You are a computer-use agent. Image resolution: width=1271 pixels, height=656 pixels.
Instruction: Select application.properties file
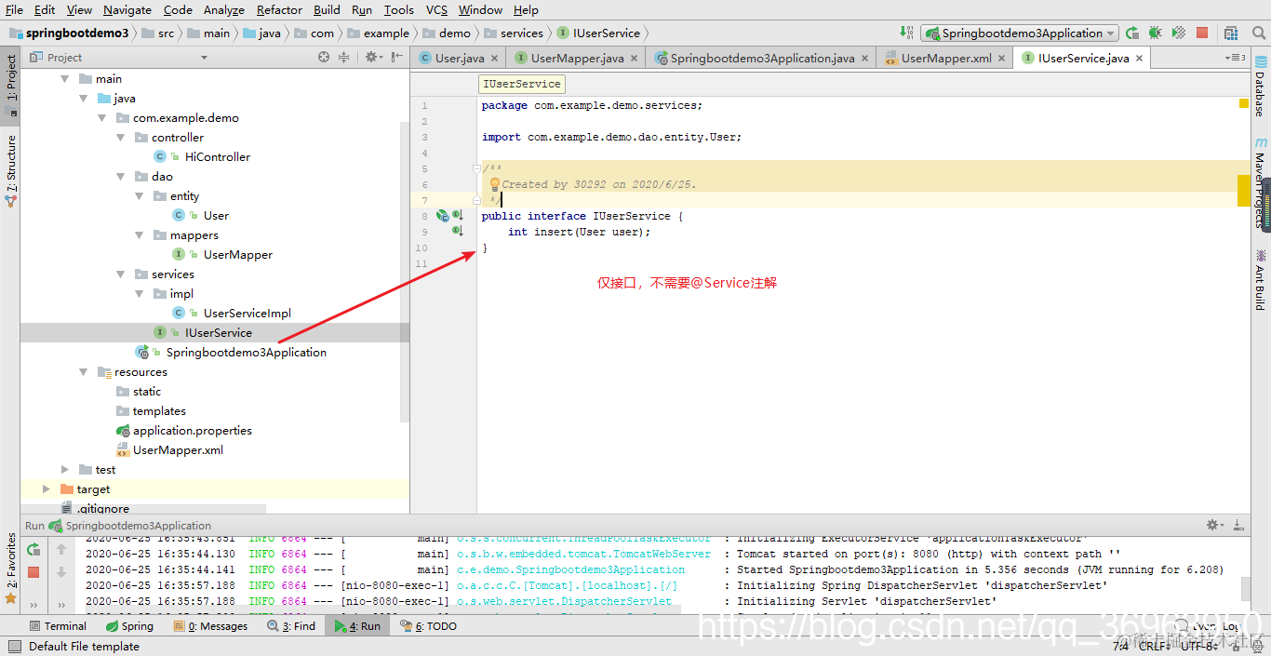(192, 431)
